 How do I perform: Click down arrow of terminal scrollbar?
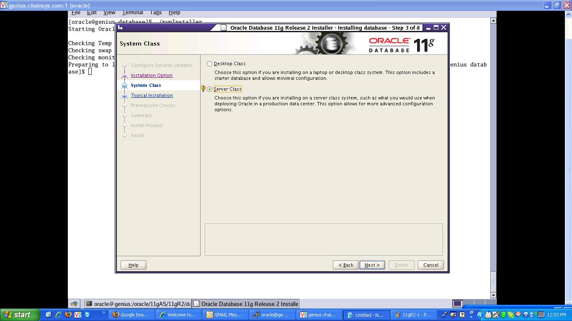(493, 295)
